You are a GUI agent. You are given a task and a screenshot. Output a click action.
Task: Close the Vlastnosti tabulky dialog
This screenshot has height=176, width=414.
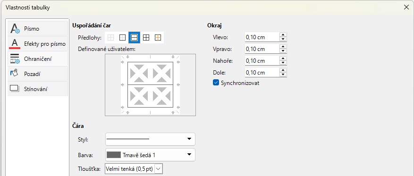[406, 7]
